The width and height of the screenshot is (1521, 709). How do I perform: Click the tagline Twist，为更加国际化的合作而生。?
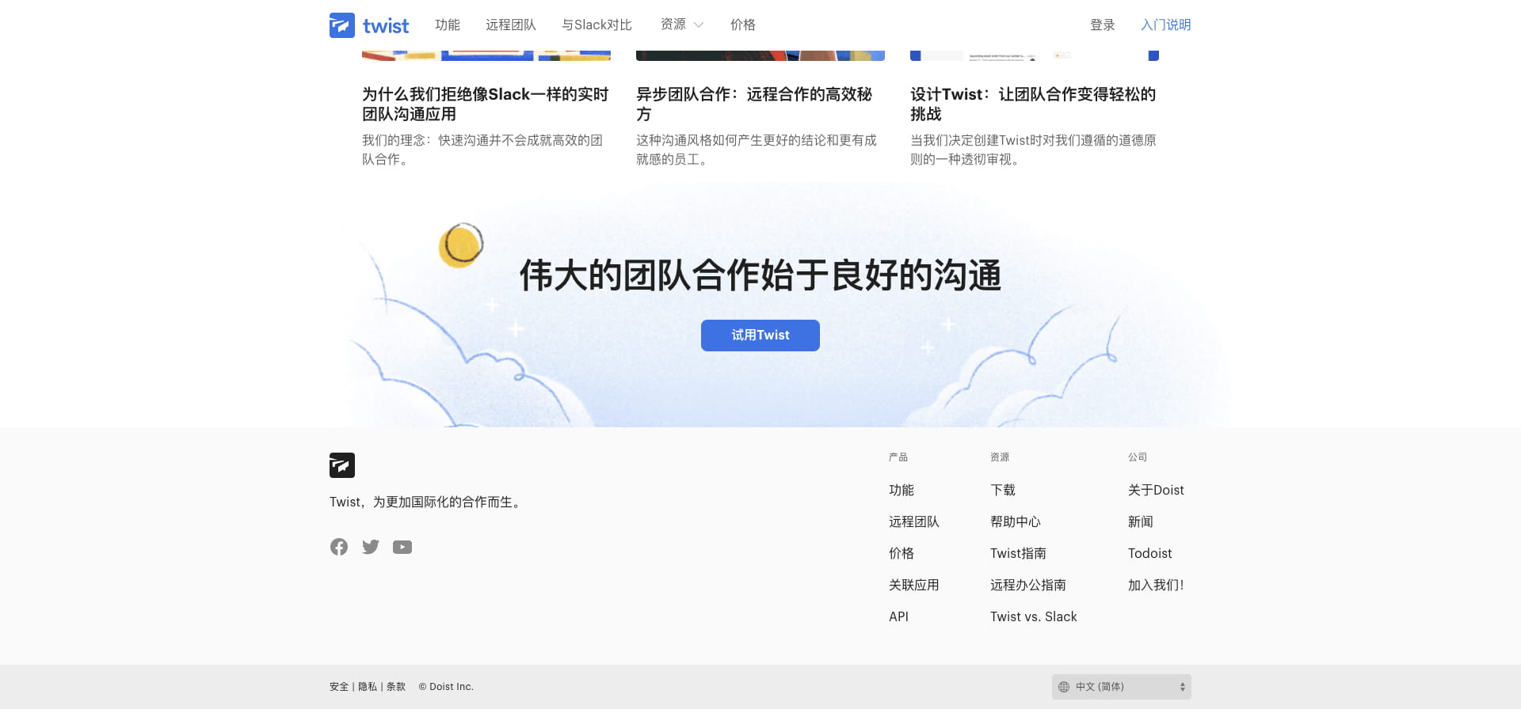tap(427, 502)
